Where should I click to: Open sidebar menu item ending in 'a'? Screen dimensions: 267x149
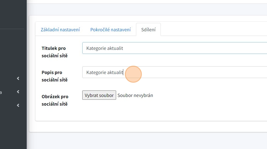click(1, 92)
